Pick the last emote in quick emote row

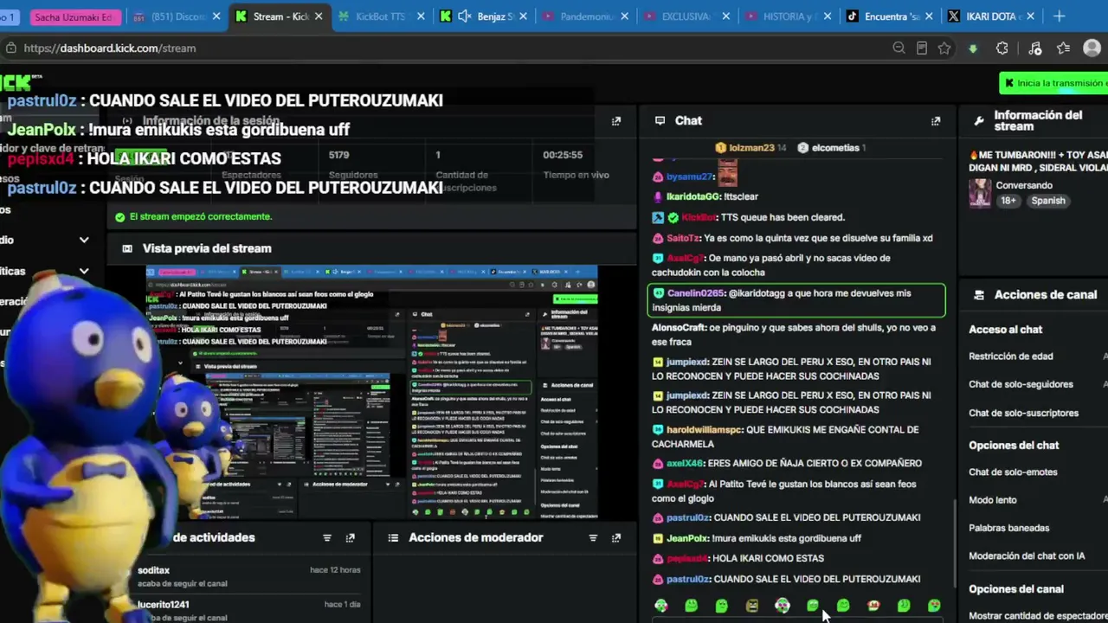tap(934, 606)
